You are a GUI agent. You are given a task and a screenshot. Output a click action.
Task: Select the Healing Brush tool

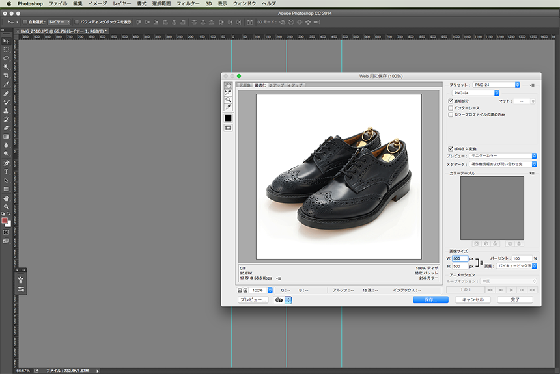pos(6,94)
